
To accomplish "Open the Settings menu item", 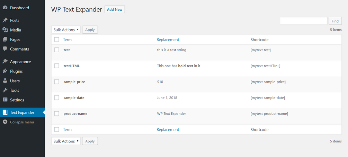I will [x=17, y=100].
